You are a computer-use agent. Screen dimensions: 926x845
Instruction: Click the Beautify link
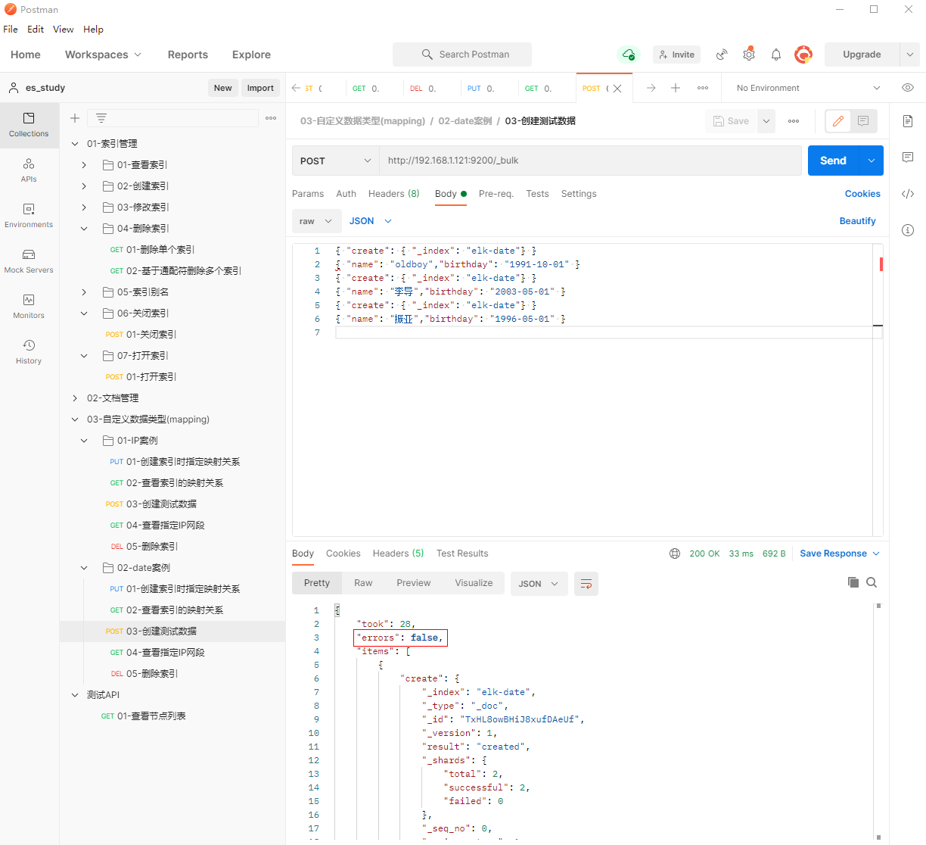pyautogui.click(x=857, y=221)
